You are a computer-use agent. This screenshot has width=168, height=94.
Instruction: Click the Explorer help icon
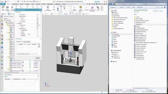pyautogui.click(x=165, y=7)
